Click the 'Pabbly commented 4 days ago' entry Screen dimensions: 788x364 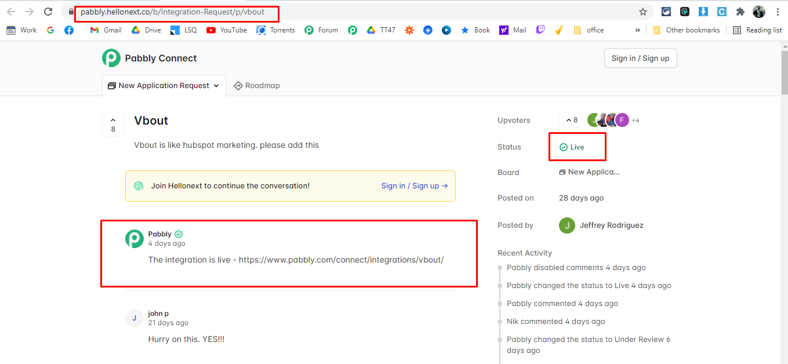[562, 304]
